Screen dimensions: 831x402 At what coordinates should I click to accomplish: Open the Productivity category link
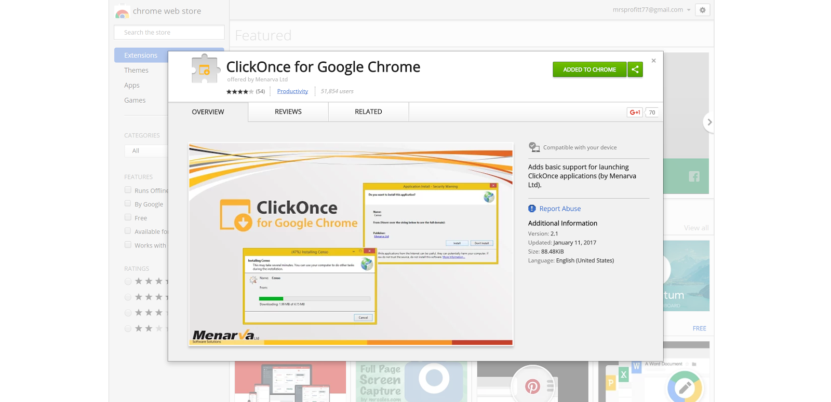(292, 91)
